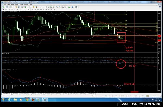This screenshot has width=163, height=107.
Task: Select the Crosshair tool
Action: 6,9
